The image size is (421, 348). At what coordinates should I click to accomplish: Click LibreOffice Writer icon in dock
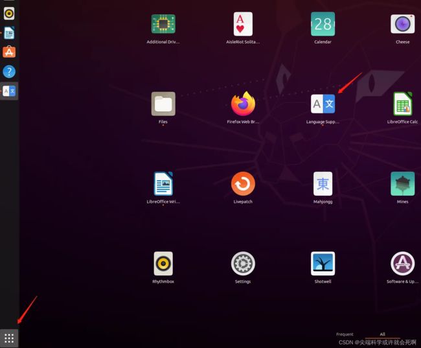(x=9, y=33)
